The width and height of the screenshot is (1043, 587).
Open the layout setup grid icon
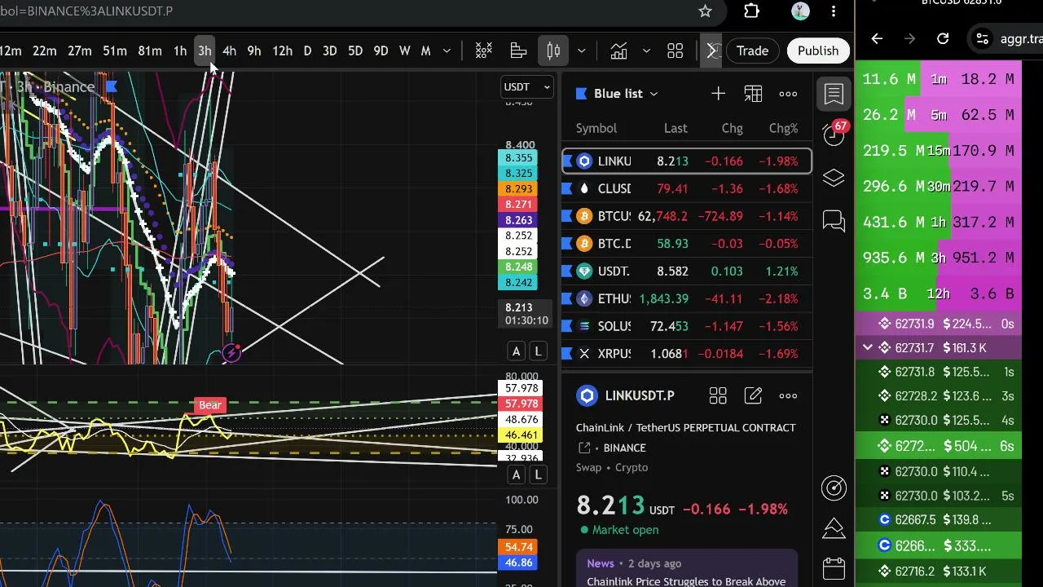[675, 51]
